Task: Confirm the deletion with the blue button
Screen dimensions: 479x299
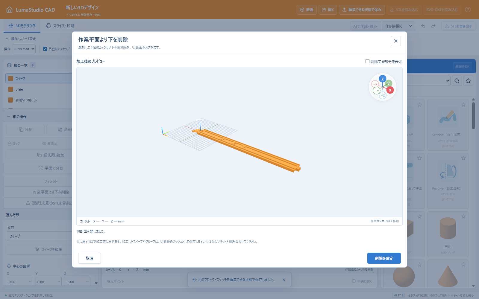Action: click(x=384, y=258)
